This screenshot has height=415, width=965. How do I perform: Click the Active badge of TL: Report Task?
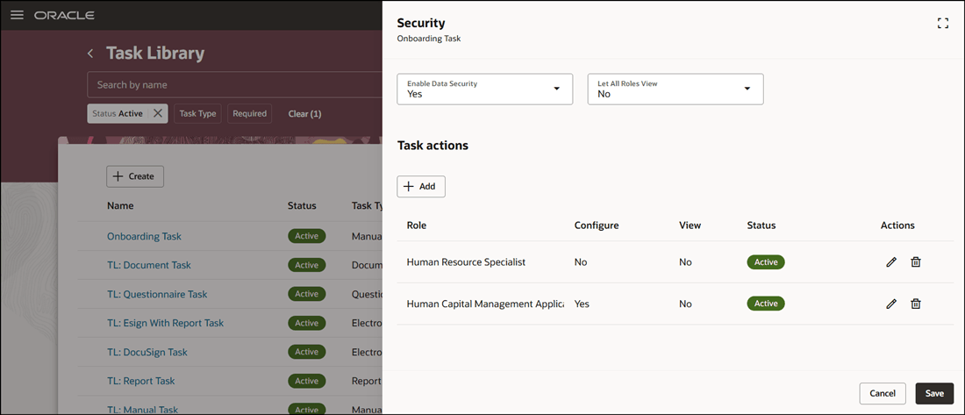point(306,381)
